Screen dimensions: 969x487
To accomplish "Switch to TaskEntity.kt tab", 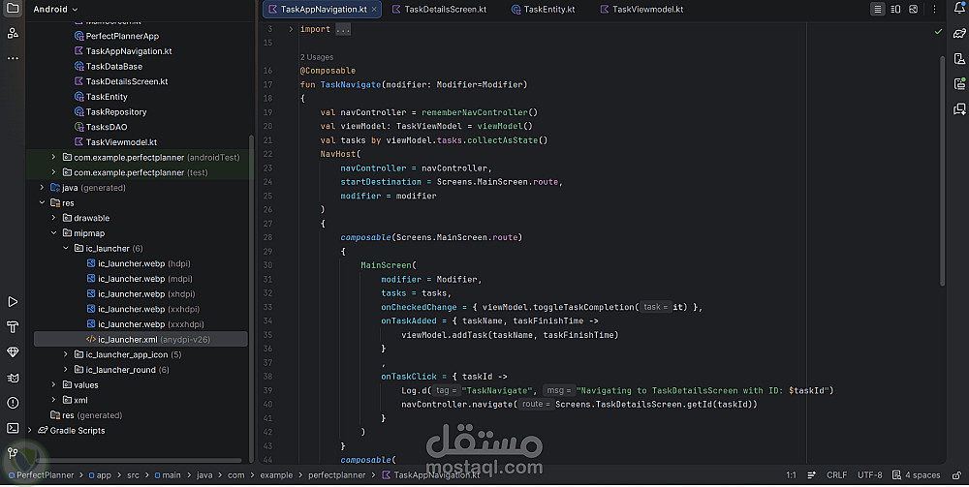I will click(544, 10).
